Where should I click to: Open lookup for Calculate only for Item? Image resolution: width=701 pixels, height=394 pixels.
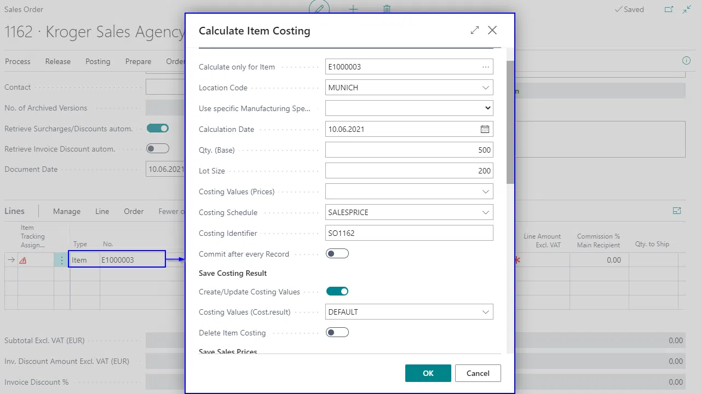485,67
